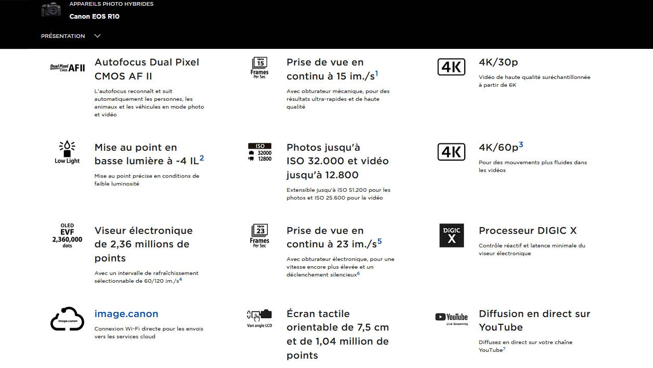Click the heading Diffusion en direct sur YouTube
Image resolution: width=653 pixels, height=368 pixels.
(534, 321)
